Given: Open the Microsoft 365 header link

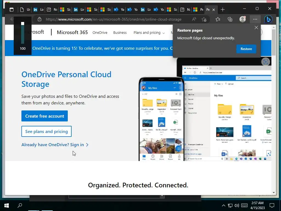Looking at the screenshot, I should [x=72, y=32].
